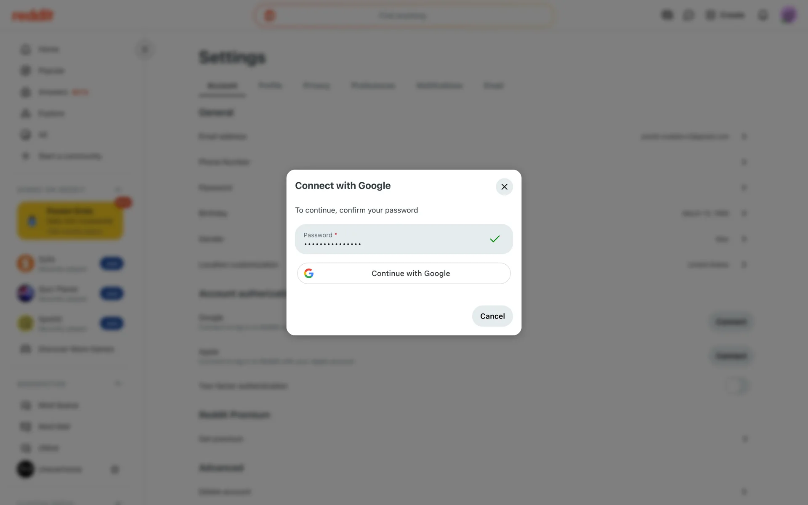Image resolution: width=808 pixels, height=505 pixels.
Task: Expand the Email address row arrow
Action: click(744, 136)
